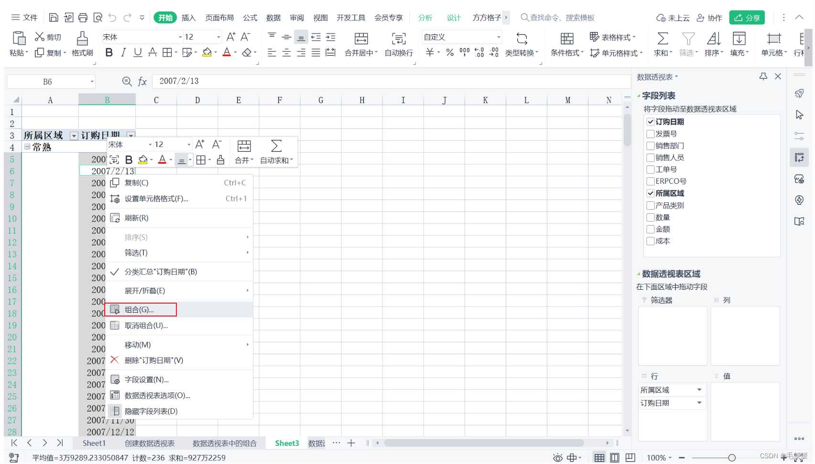Screen dimensions: 815x464
Task: Click the formula bar input field
Action: [391, 81]
